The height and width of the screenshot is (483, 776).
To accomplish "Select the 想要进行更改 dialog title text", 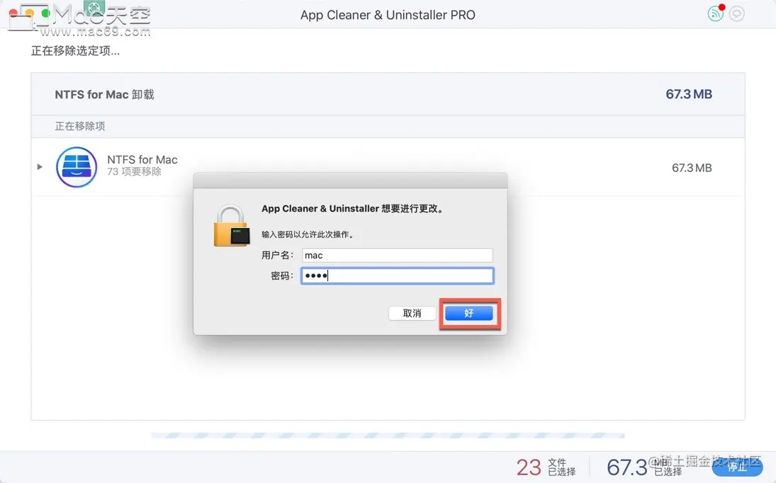I will pyautogui.click(x=353, y=209).
